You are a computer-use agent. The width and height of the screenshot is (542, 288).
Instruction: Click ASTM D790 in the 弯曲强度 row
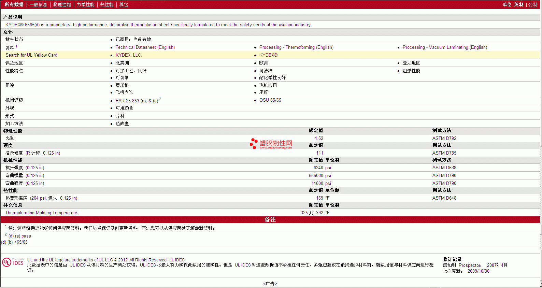coord(444,184)
